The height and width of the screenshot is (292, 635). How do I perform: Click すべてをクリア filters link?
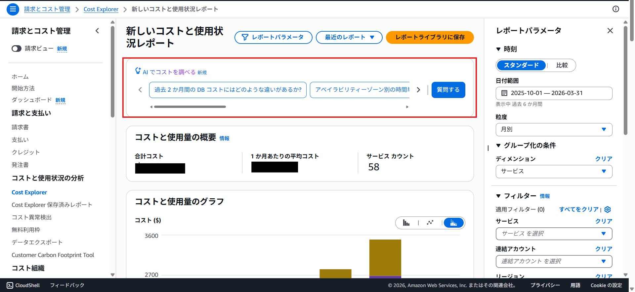pyautogui.click(x=579, y=210)
